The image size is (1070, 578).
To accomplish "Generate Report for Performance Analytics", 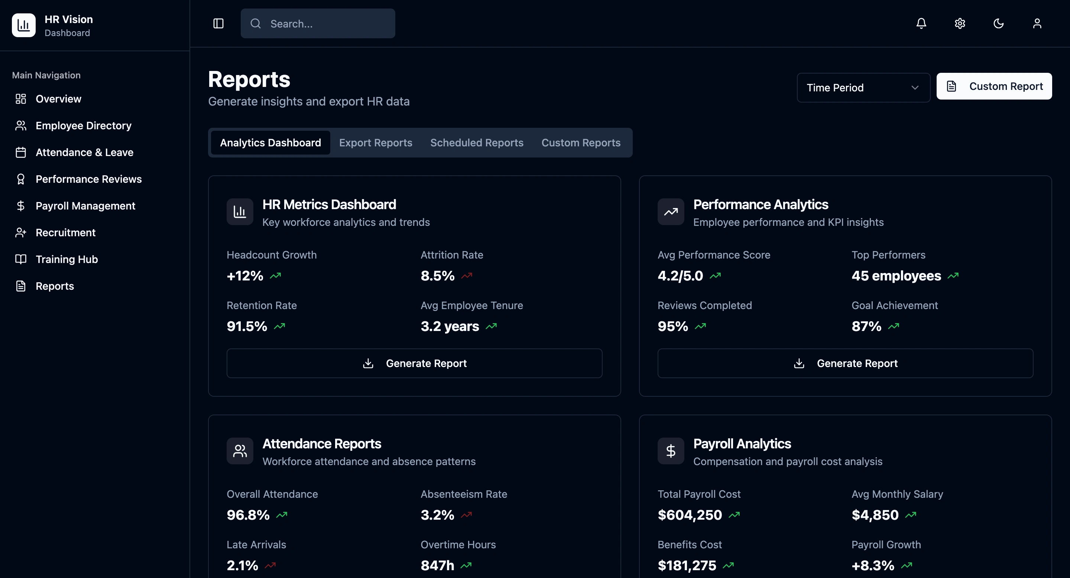I will (845, 363).
